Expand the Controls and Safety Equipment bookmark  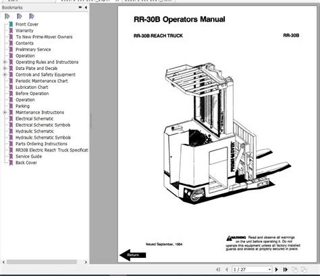pyautogui.click(x=5, y=75)
